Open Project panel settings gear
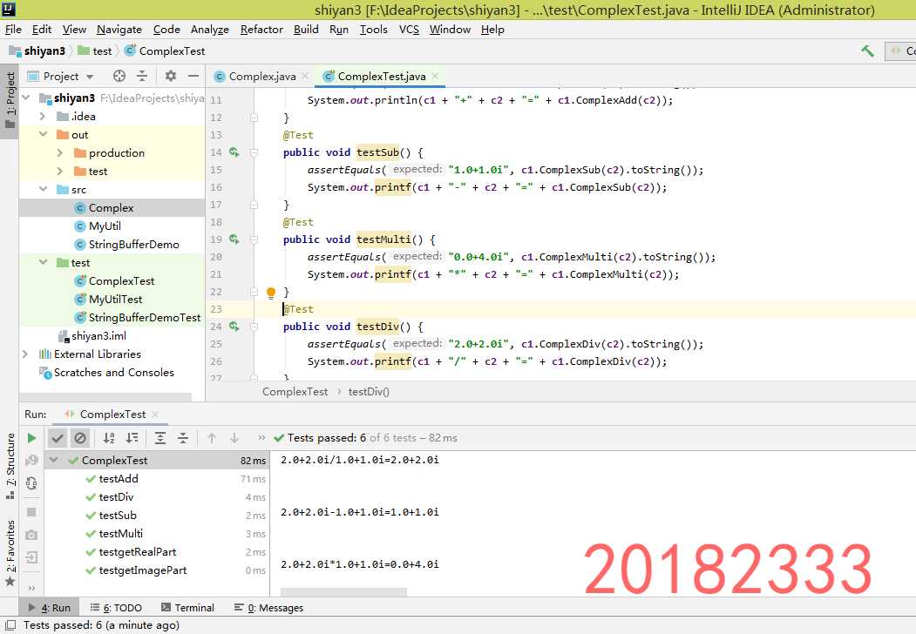The width and height of the screenshot is (916, 634). [170, 76]
